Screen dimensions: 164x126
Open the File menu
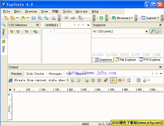click(x=6, y=11)
